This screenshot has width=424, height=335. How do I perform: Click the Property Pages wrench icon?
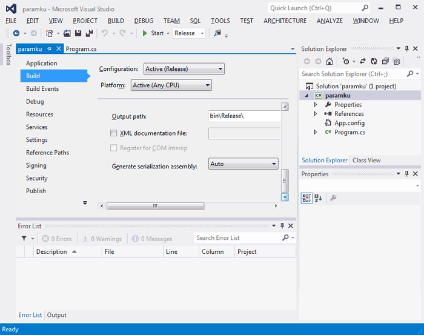(333, 198)
